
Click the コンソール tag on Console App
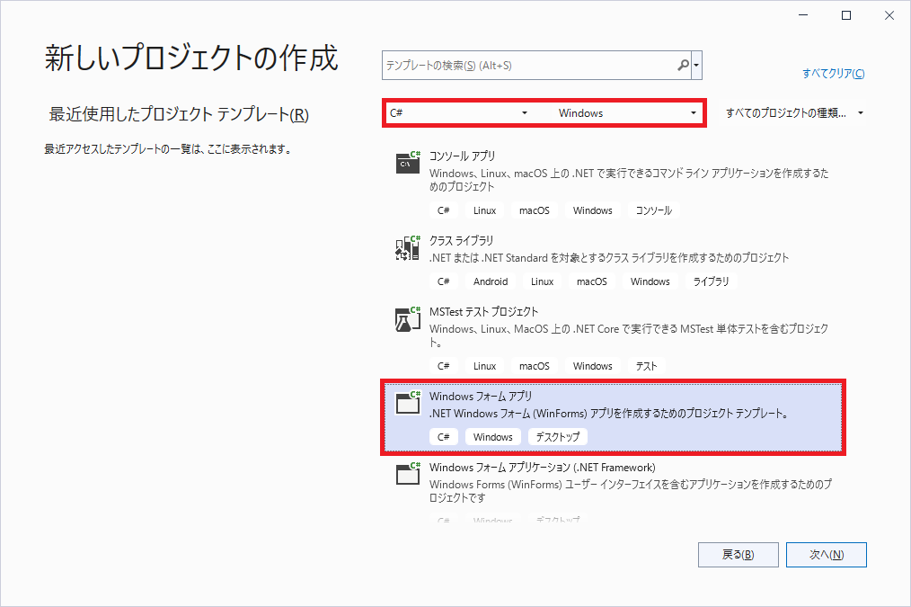point(654,210)
